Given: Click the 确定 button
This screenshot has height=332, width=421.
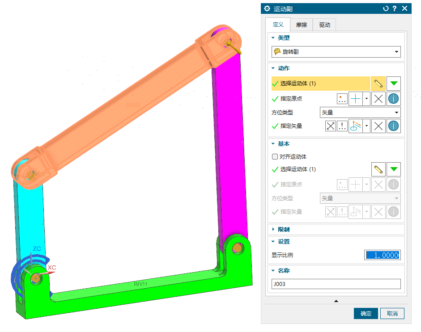Looking at the screenshot, I should (x=366, y=314).
